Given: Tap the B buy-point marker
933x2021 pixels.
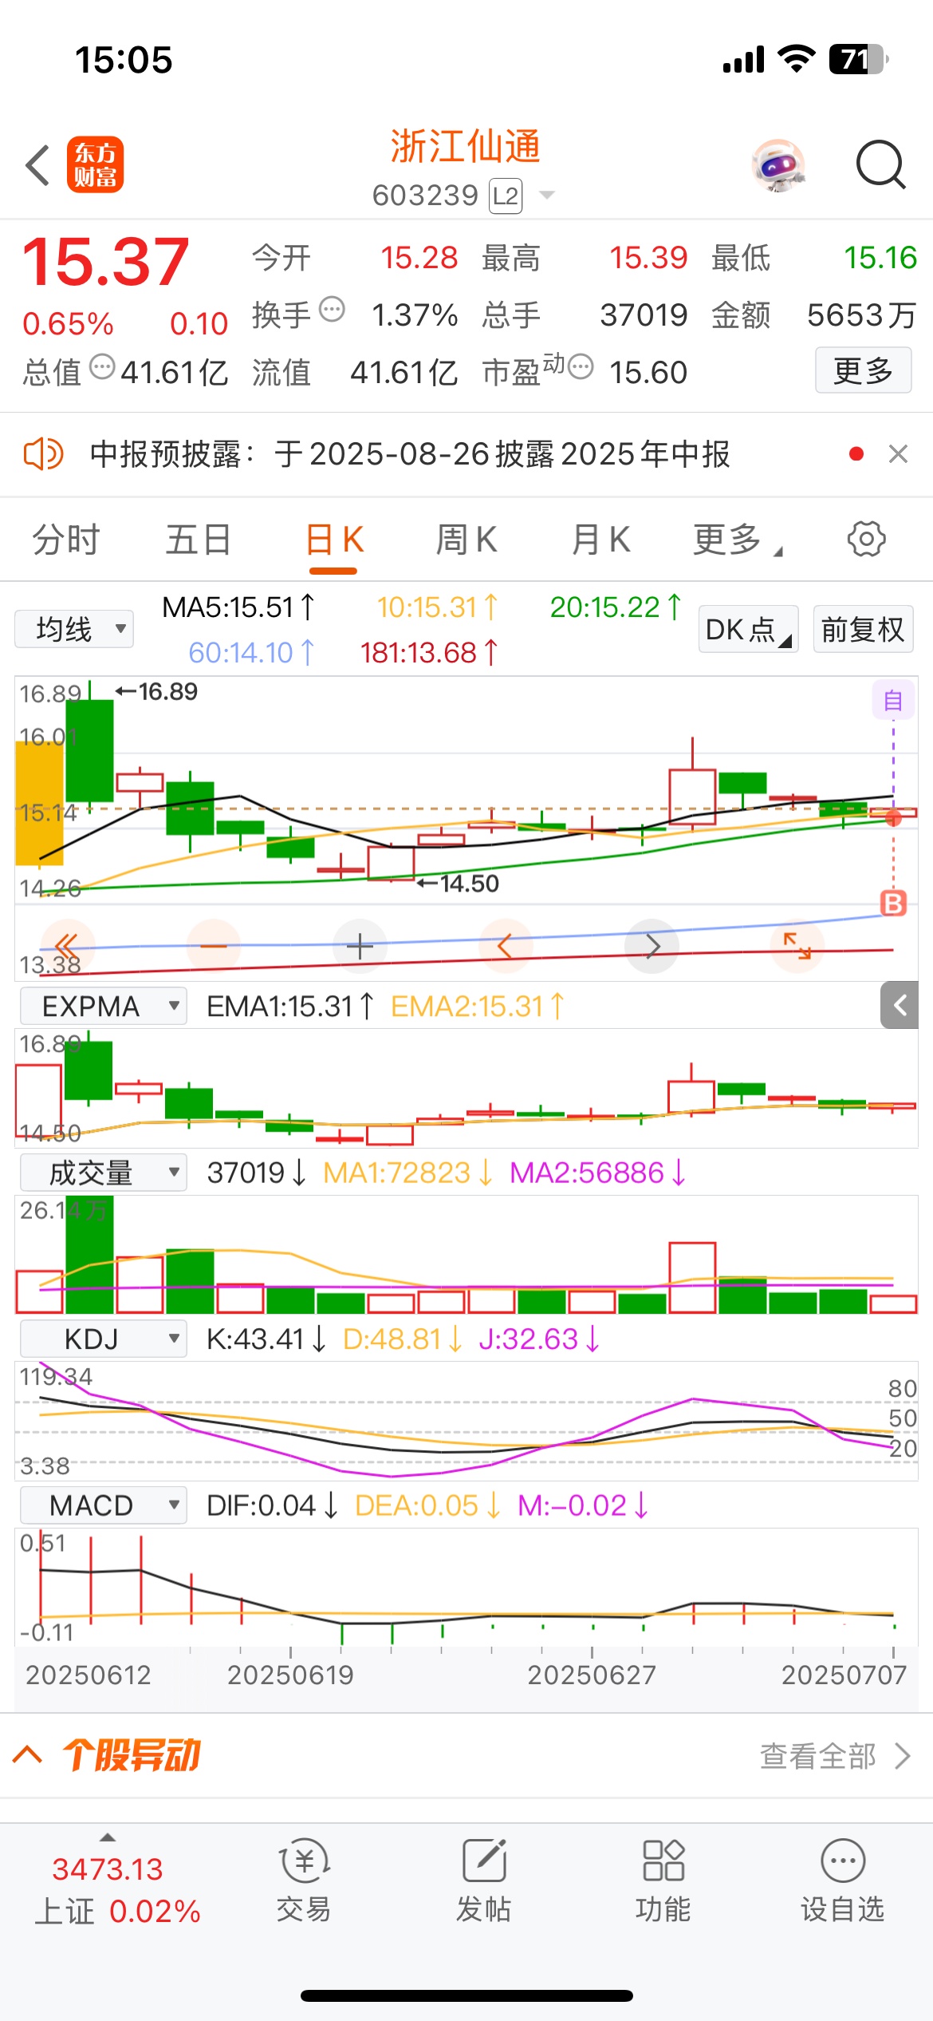Looking at the screenshot, I should pos(893,904).
